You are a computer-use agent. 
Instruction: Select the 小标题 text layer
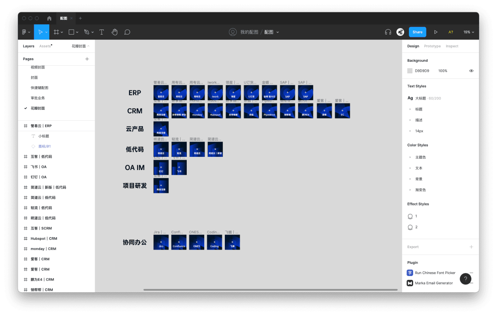pyautogui.click(x=43, y=136)
